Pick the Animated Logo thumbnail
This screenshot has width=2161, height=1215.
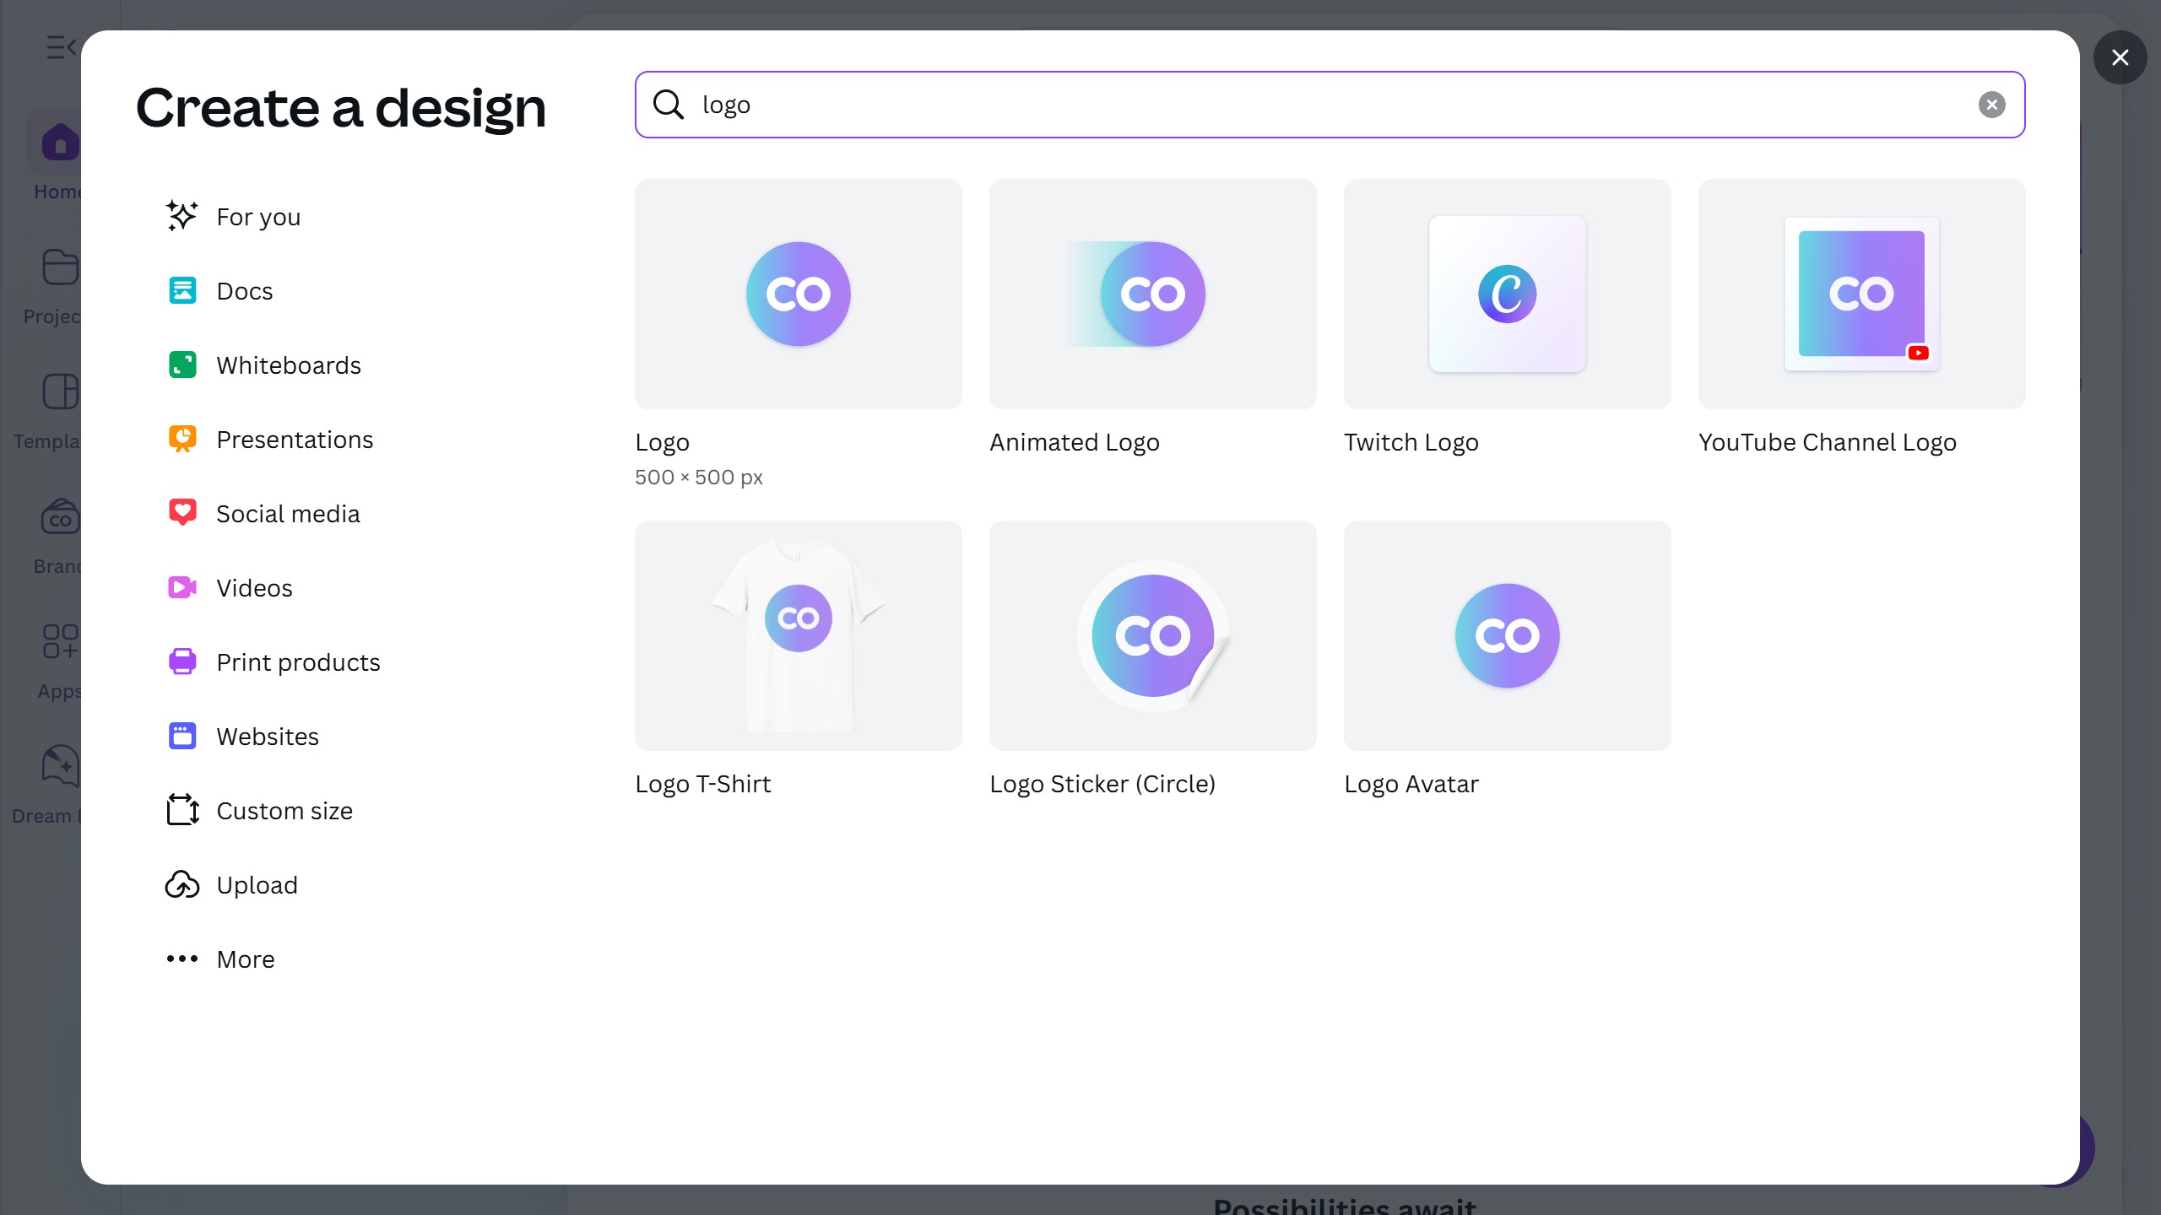pyautogui.click(x=1152, y=294)
